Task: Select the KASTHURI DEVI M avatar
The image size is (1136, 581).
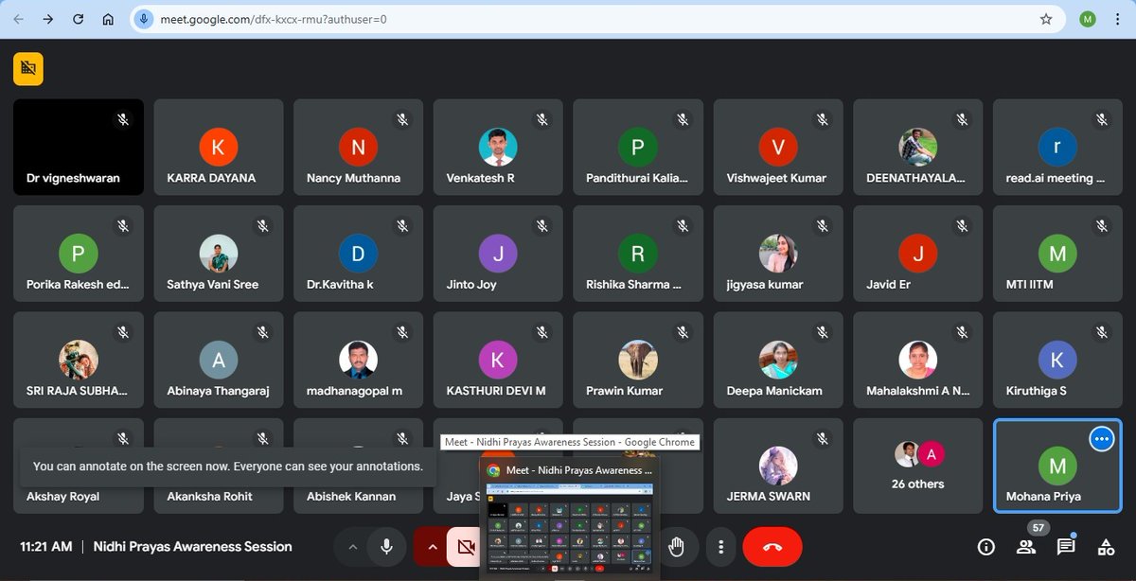Action: pos(498,360)
